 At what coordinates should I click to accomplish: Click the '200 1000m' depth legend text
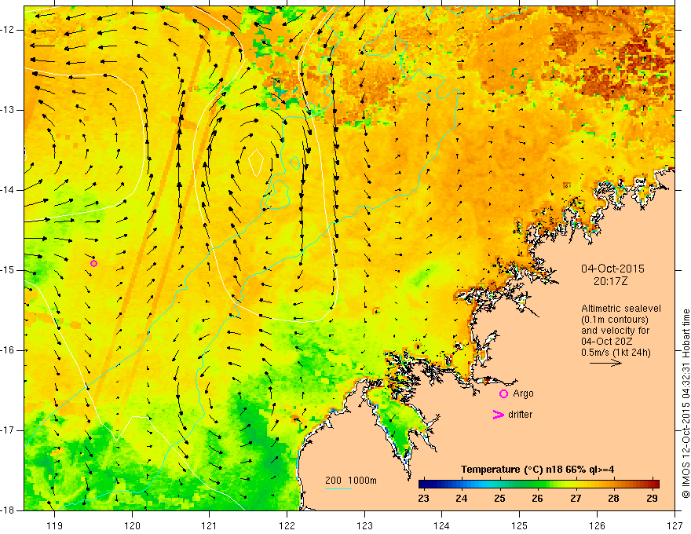pyautogui.click(x=351, y=481)
